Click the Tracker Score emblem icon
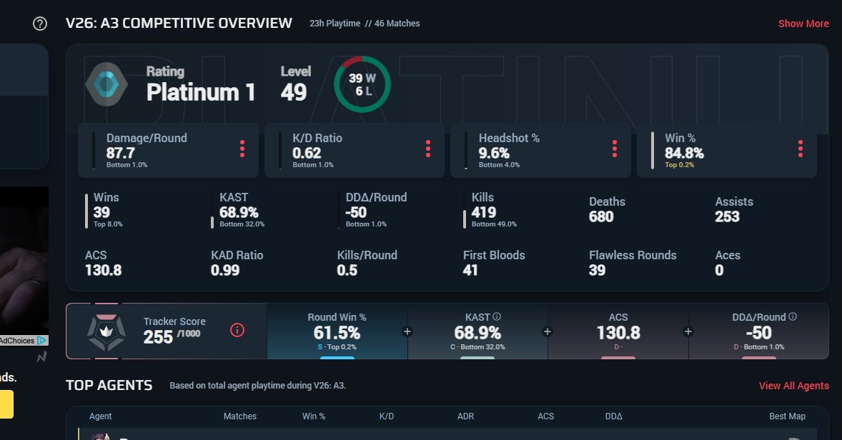This screenshot has height=440, width=842. tap(107, 332)
